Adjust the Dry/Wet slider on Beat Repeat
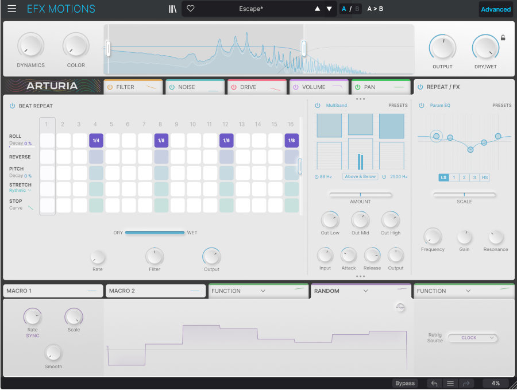Viewport: 517px width, 390px height. (x=154, y=233)
